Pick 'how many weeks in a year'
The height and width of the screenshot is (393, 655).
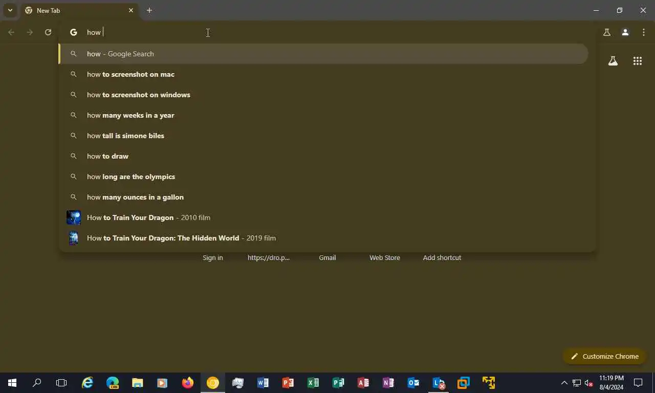(x=323, y=115)
